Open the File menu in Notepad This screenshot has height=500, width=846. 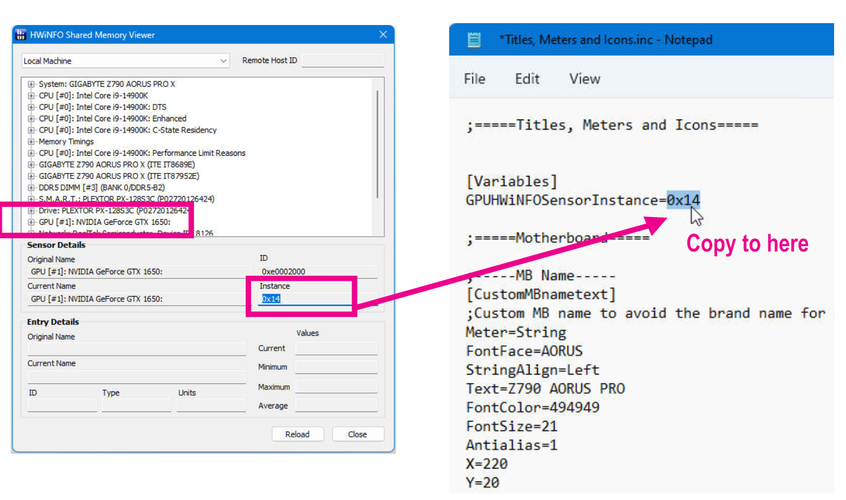coord(475,79)
